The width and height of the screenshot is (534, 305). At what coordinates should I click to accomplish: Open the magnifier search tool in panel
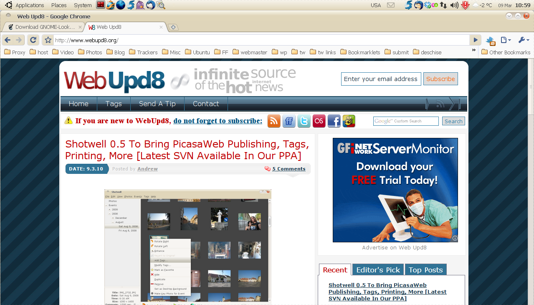click(161, 5)
